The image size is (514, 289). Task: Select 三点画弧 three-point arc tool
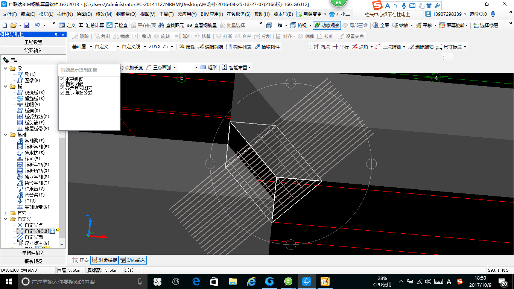(158, 67)
